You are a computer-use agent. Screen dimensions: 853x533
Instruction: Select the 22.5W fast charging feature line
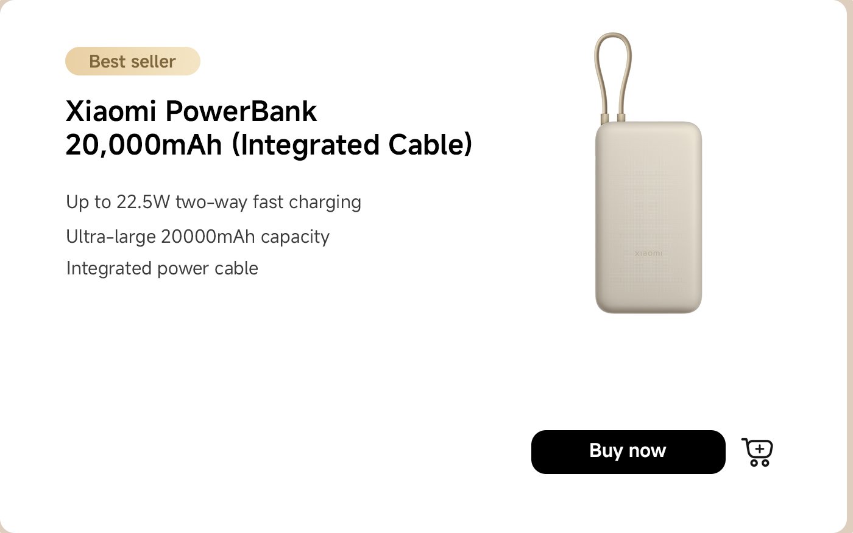point(213,201)
